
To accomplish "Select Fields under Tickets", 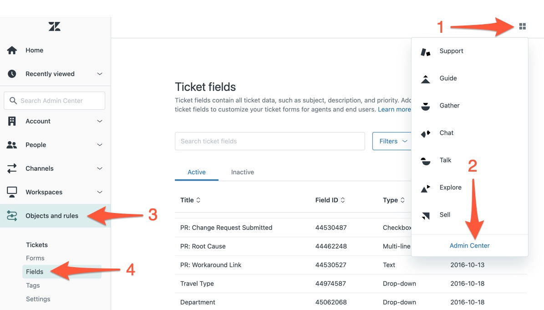I will click(x=35, y=271).
